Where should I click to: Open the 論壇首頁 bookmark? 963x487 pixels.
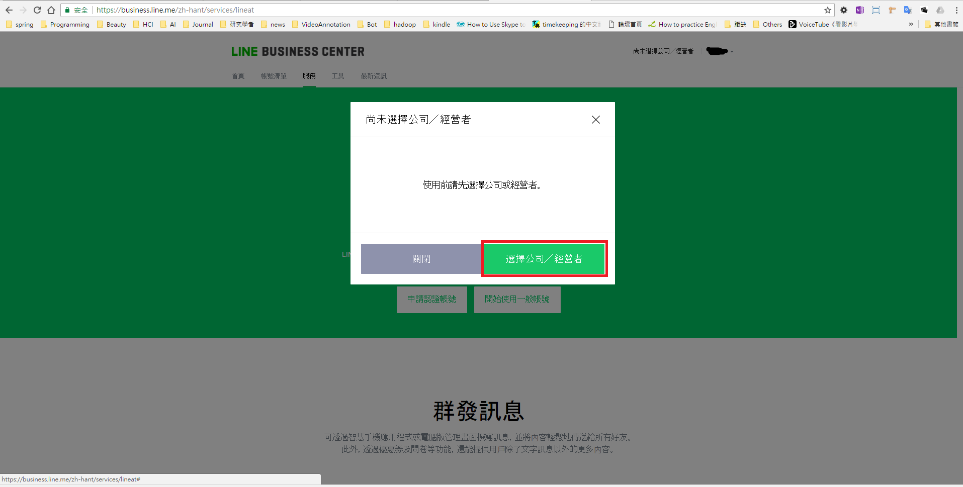tap(625, 24)
